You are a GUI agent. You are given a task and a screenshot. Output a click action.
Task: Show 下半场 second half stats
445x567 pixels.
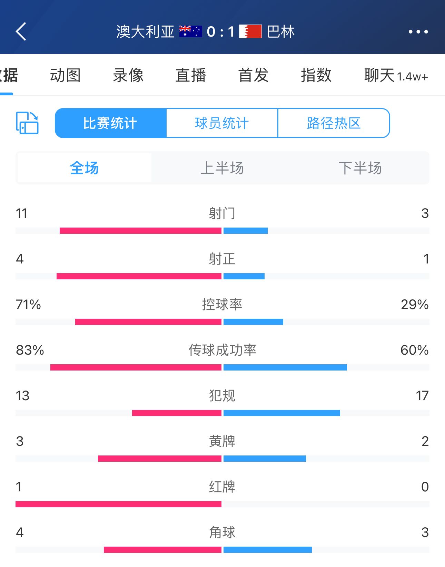pos(360,168)
